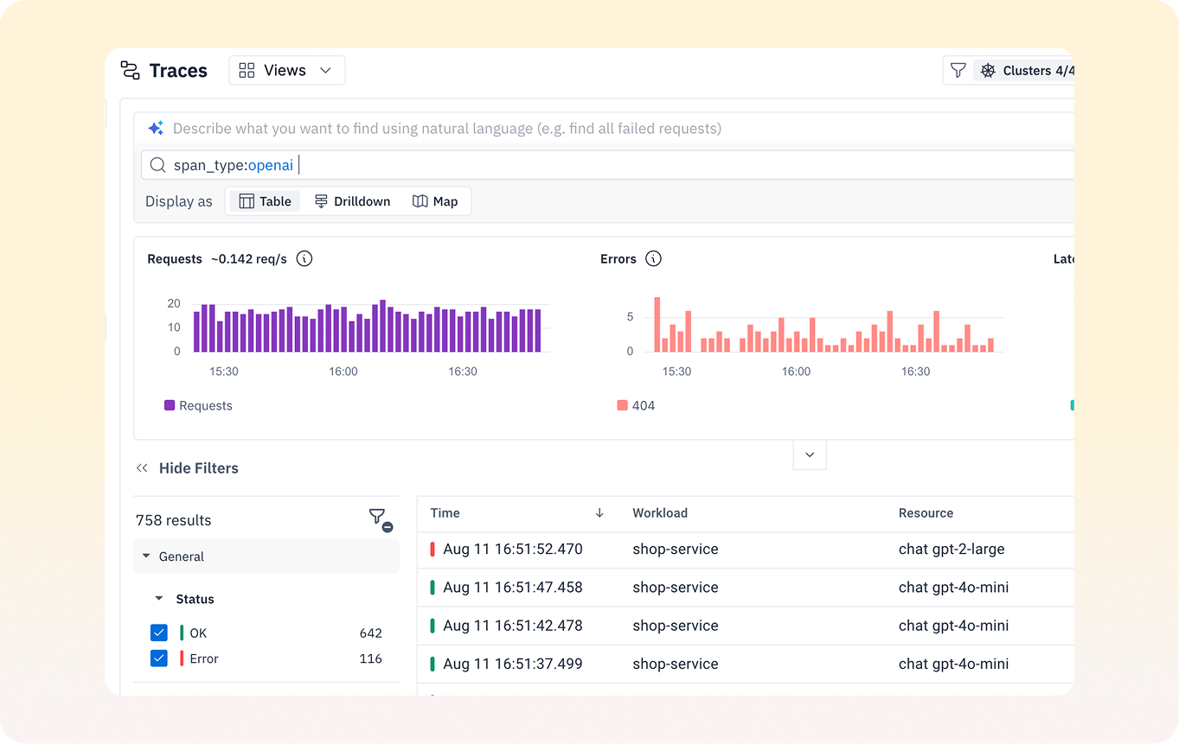The width and height of the screenshot is (1179, 744).
Task: Click the double-chevron icon beside Hide Filters
Action: (x=142, y=468)
